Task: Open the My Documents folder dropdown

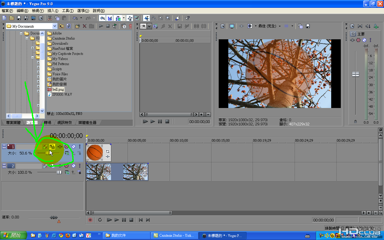Action: [x=54, y=26]
